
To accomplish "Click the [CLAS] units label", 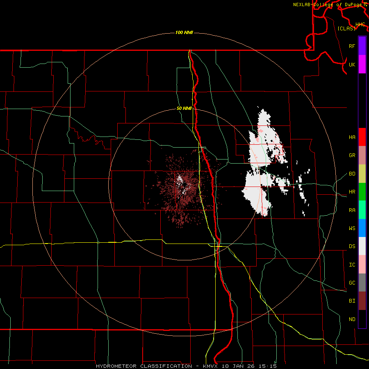I will [x=346, y=29].
